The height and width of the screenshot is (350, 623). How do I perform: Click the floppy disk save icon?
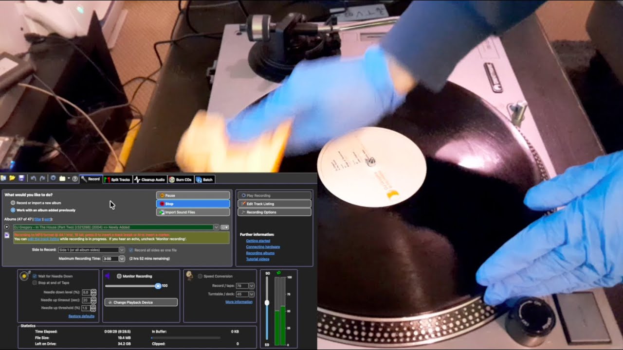pos(21,179)
